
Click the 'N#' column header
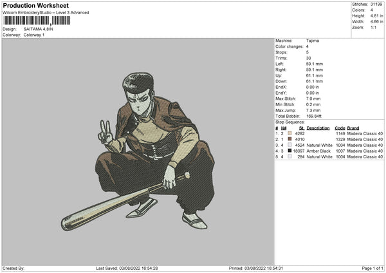(x=284, y=128)
